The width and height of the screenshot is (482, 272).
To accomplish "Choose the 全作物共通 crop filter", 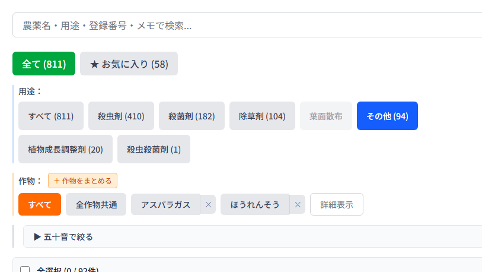I will pyautogui.click(x=96, y=204).
